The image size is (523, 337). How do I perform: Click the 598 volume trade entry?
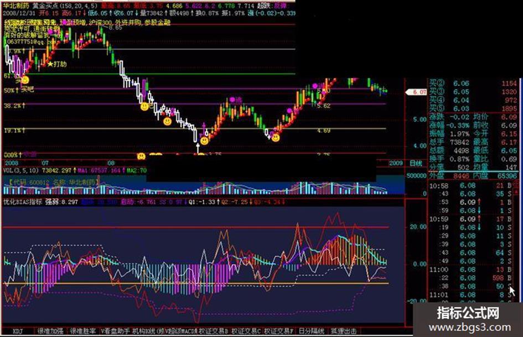pyautogui.click(x=498, y=278)
